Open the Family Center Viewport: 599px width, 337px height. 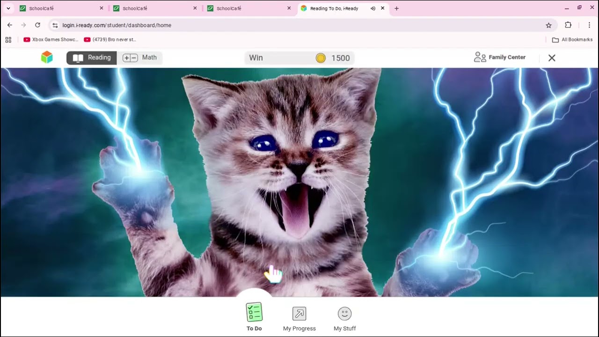(x=500, y=57)
